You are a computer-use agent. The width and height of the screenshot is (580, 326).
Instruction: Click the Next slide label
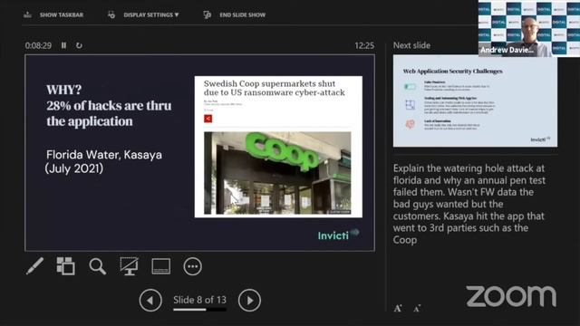point(411,45)
